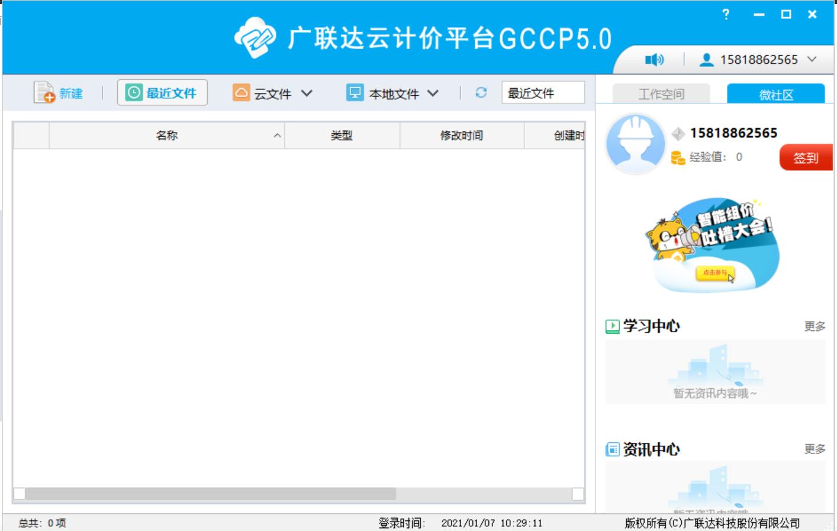Maximize the GCCP window
Image resolution: width=837 pixels, height=531 pixels.
click(x=786, y=14)
